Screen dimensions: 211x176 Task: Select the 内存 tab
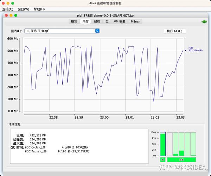pos(85,21)
